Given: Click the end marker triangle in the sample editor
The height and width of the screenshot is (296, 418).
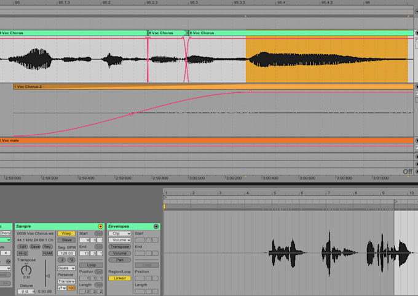Looking at the screenshot, I should [x=396, y=201].
